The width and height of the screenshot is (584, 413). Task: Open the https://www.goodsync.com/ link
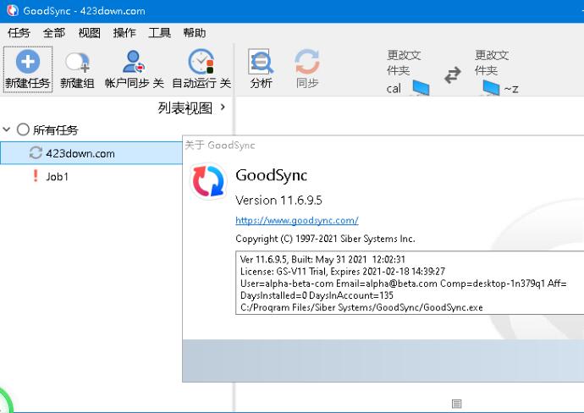pos(297,220)
